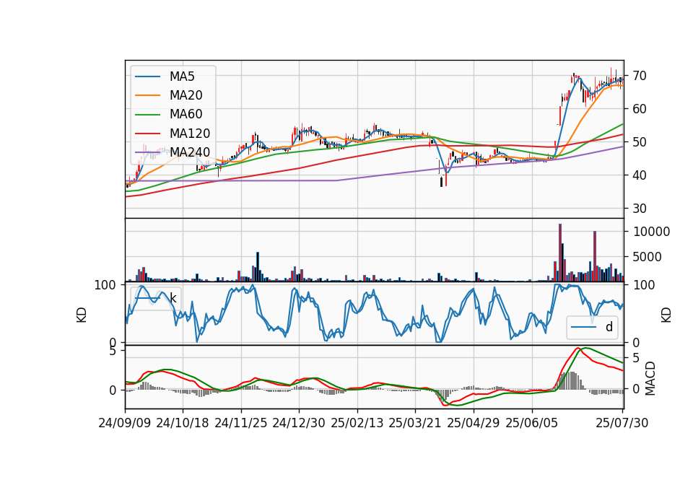The width and height of the screenshot is (693, 498).
Task: Click the 24/09/09 date axis label
Action: [125, 423]
